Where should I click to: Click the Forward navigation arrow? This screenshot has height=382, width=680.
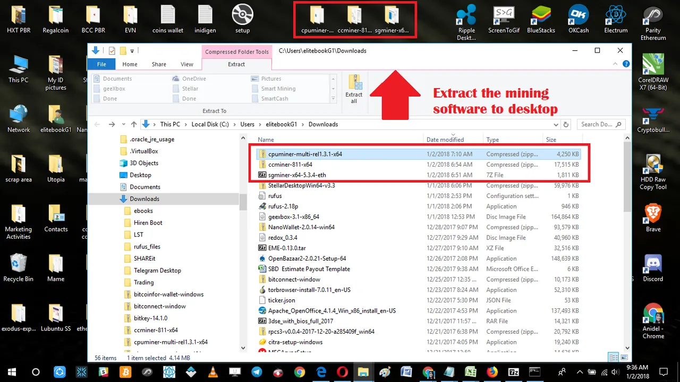point(111,124)
